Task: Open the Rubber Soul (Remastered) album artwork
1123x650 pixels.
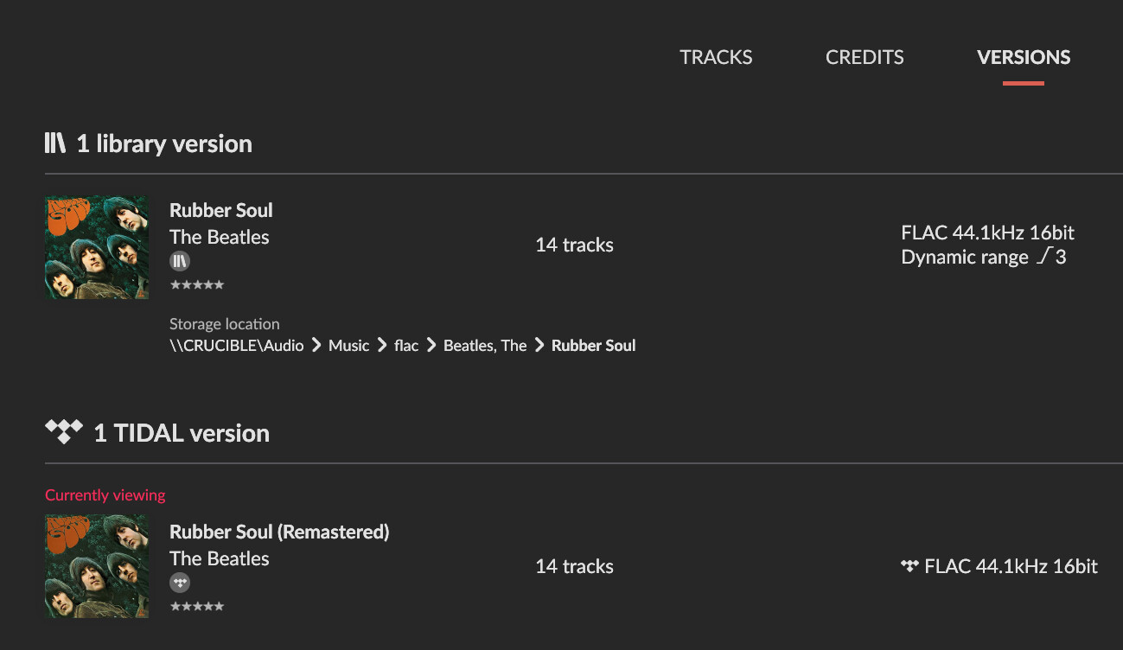Action: 96,566
